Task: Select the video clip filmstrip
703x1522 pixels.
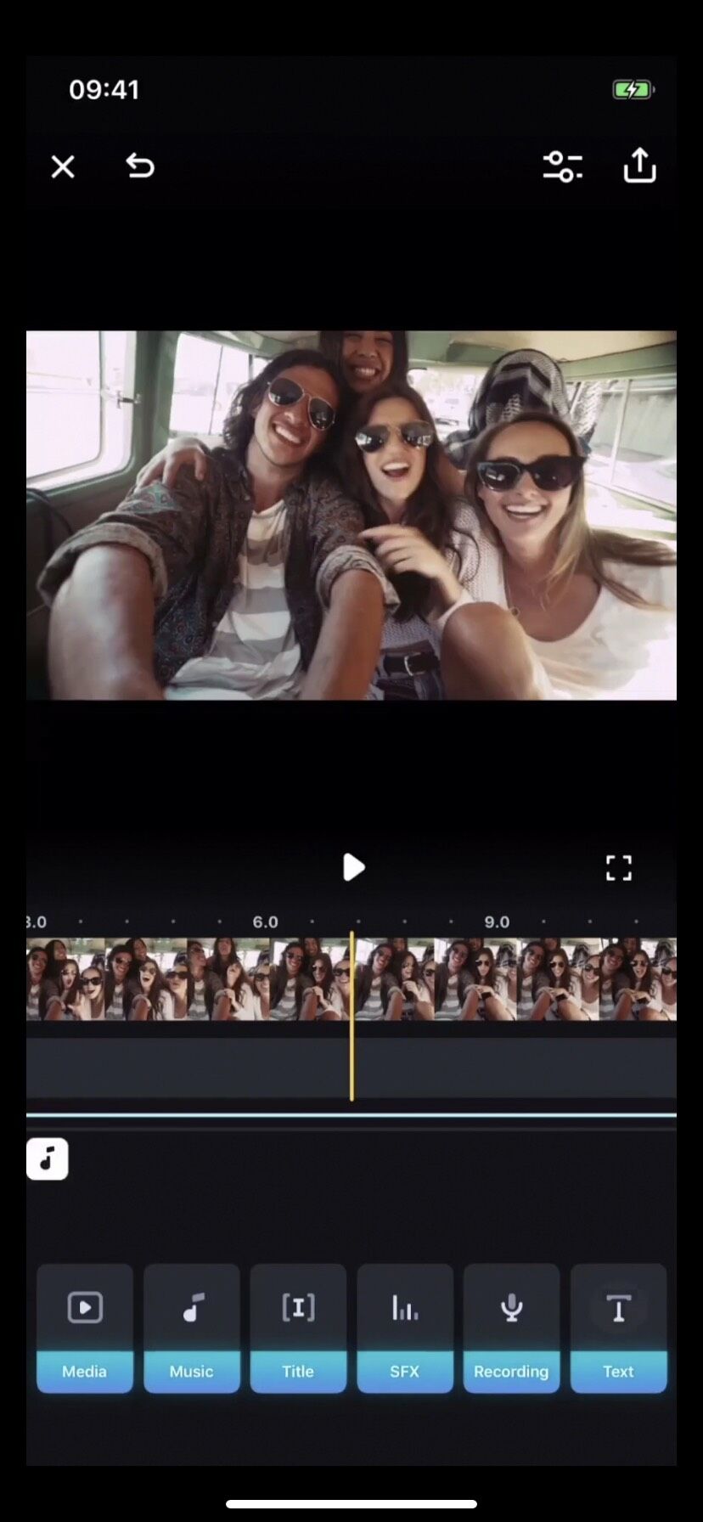Action: click(x=351, y=979)
